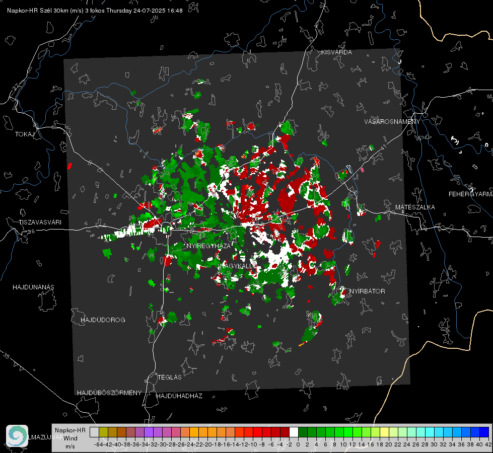Click the MÁTÉSZALKA town label
493x453 pixels.
(x=415, y=207)
